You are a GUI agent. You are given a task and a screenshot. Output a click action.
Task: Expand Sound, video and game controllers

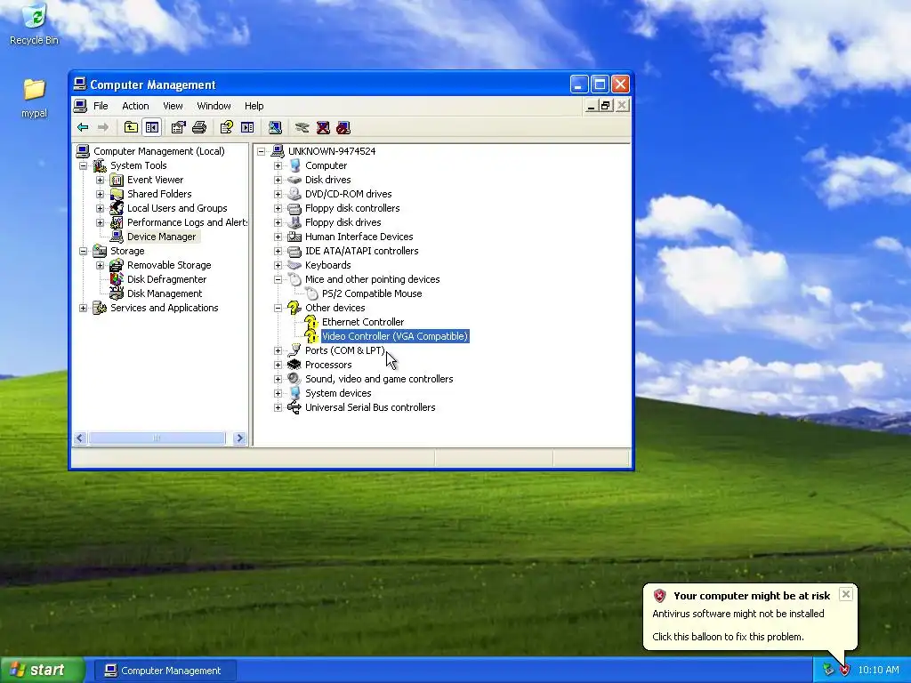click(x=278, y=379)
